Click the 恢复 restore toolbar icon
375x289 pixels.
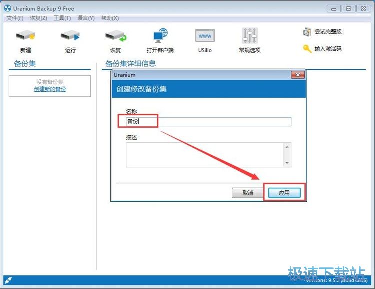coord(116,36)
